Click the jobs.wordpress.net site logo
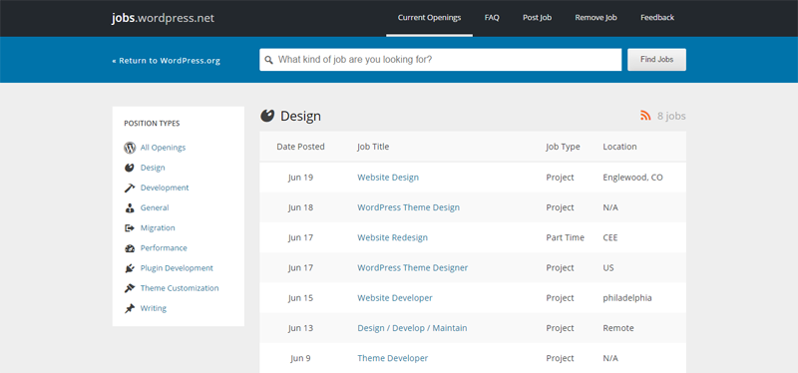 pyautogui.click(x=163, y=18)
